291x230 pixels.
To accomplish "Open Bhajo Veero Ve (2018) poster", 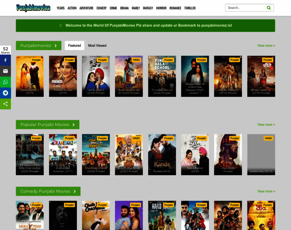I will tap(261, 76).
